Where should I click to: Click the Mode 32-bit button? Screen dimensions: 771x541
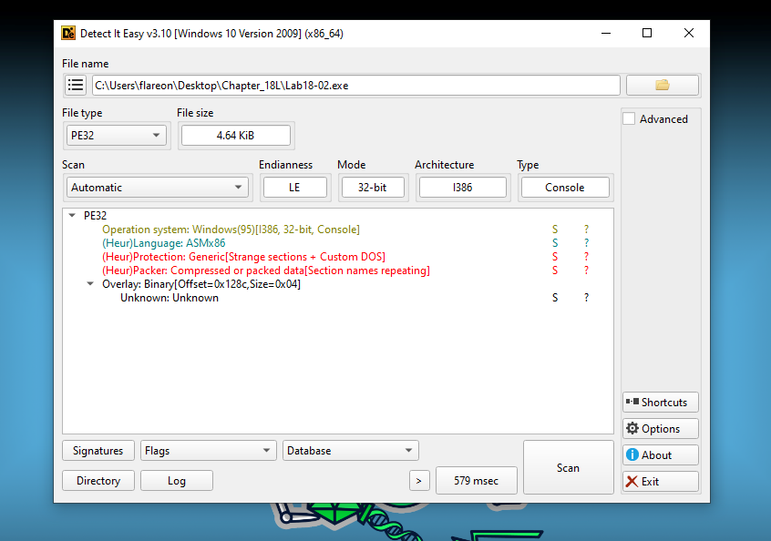tap(372, 188)
